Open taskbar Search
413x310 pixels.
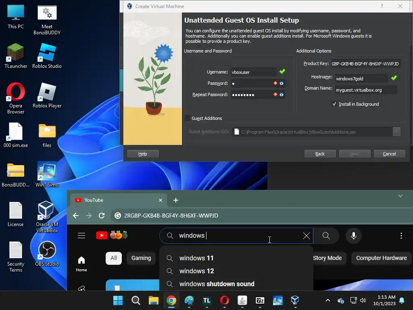point(136,300)
